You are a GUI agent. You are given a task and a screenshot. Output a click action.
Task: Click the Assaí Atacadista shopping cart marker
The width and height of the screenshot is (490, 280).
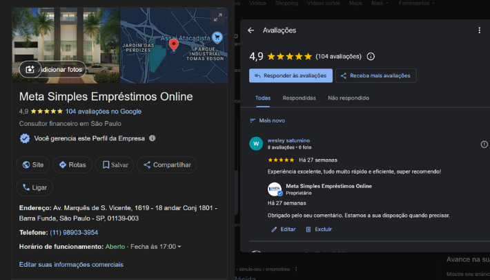click(217, 37)
